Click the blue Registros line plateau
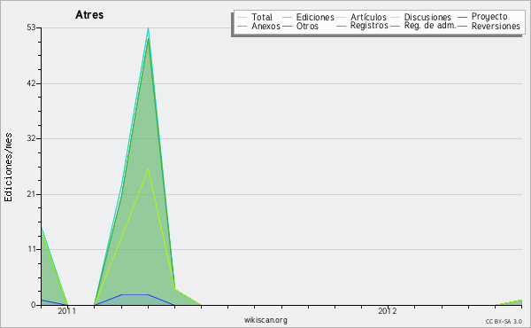The height and width of the screenshot is (328, 531). 135,294
